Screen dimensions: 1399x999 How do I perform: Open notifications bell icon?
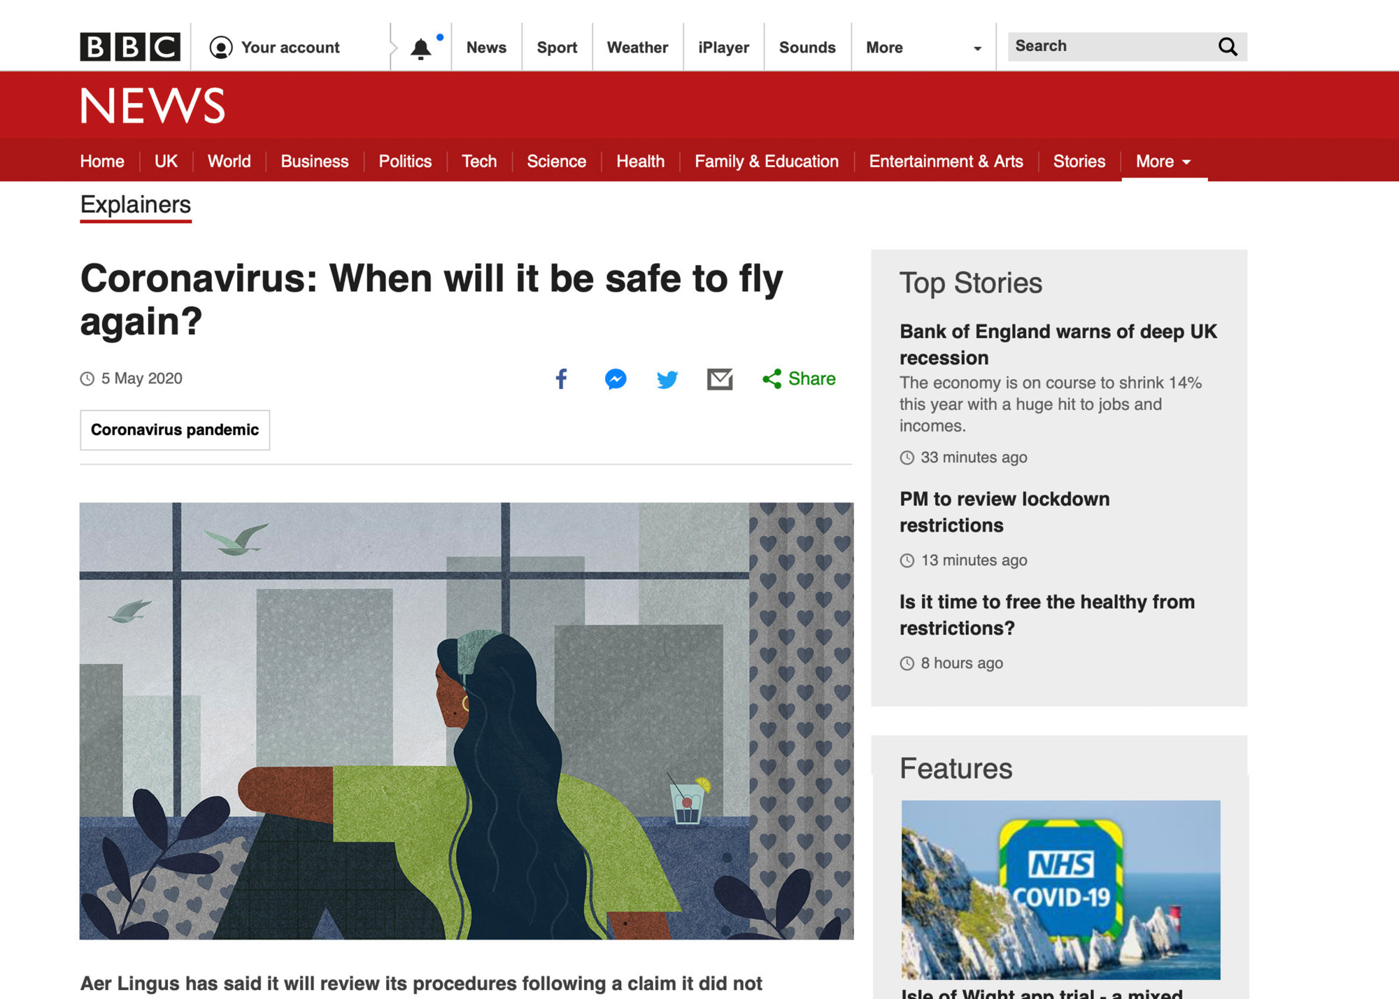click(x=420, y=48)
